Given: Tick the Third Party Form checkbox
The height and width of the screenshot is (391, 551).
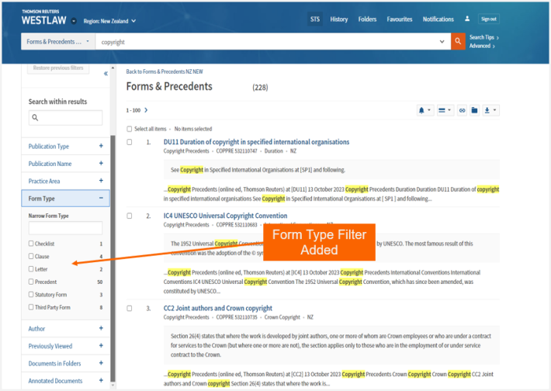Looking at the screenshot, I should [31, 306].
